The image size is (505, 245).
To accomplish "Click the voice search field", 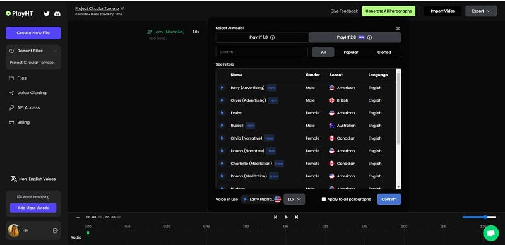I will [262, 52].
